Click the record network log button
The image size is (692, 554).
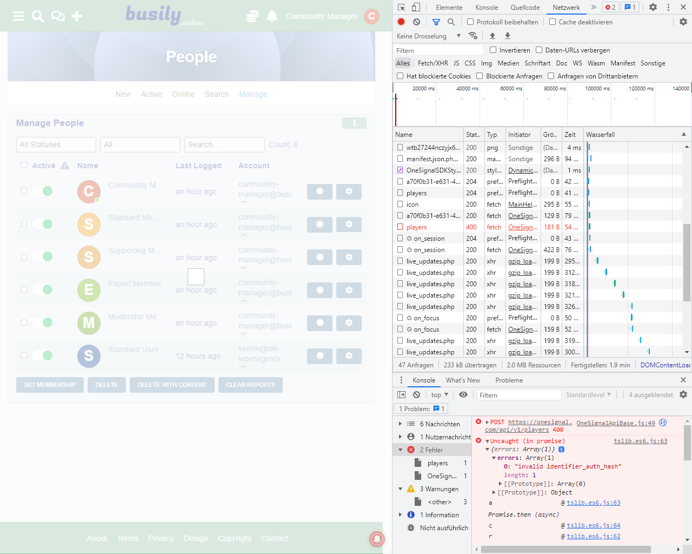[401, 22]
